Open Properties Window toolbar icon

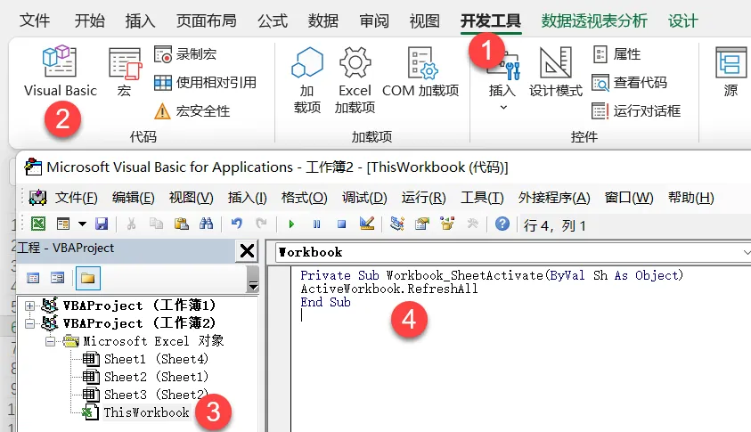(x=422, y=224)
